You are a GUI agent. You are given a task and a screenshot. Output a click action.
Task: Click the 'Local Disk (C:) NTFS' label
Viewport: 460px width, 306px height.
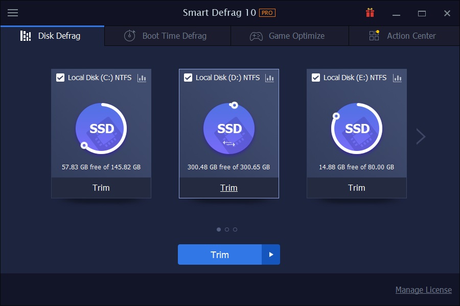tap(100, 78)
